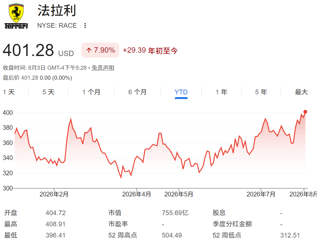Screen dimensions: 317x240
Task: Switch to the 1 个月 range tab
Action: (91, 92)
